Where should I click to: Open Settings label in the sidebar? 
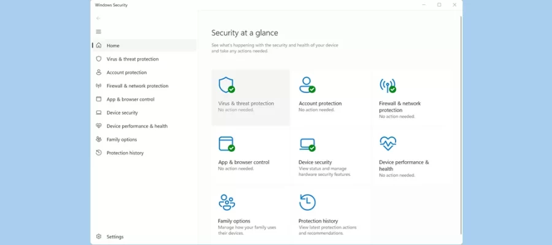(115, 237)
